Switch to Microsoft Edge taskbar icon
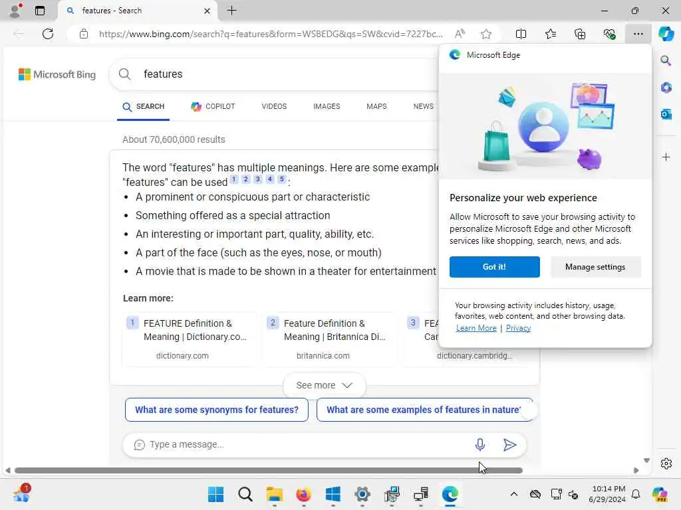 450,494
